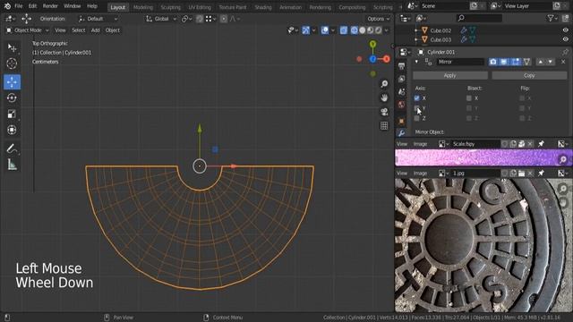This screenshot has width=573, height=322.
Task: Open viewport Select menu
Action: (79, 30)
